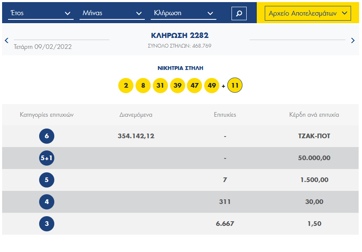This screenshot has width=362, height=252.
Task: Click the 5+1 category circle badge
Action: (x=47, y=158)
